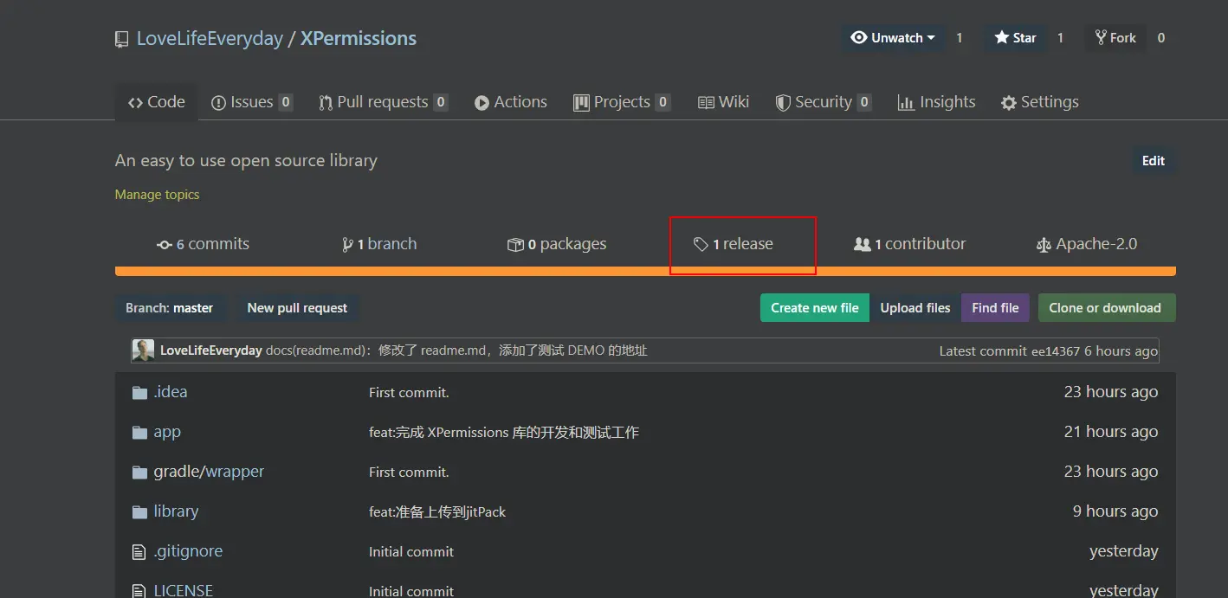Open the latest commit message docs(readme.md)
The height and width of the screenshot is (598, 1228).
456,350
